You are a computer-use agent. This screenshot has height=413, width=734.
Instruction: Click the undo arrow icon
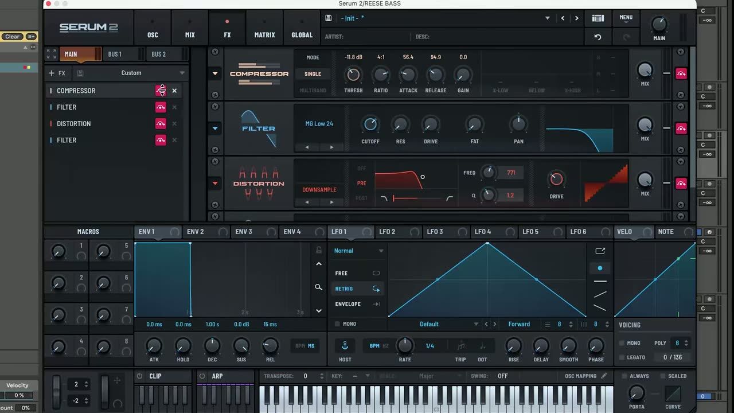click(x=598, y=37)
